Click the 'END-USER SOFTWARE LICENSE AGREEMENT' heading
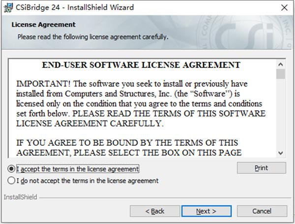 pos(141,65)
